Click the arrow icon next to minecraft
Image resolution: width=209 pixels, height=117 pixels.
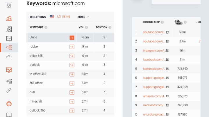[x=72, y=101]
